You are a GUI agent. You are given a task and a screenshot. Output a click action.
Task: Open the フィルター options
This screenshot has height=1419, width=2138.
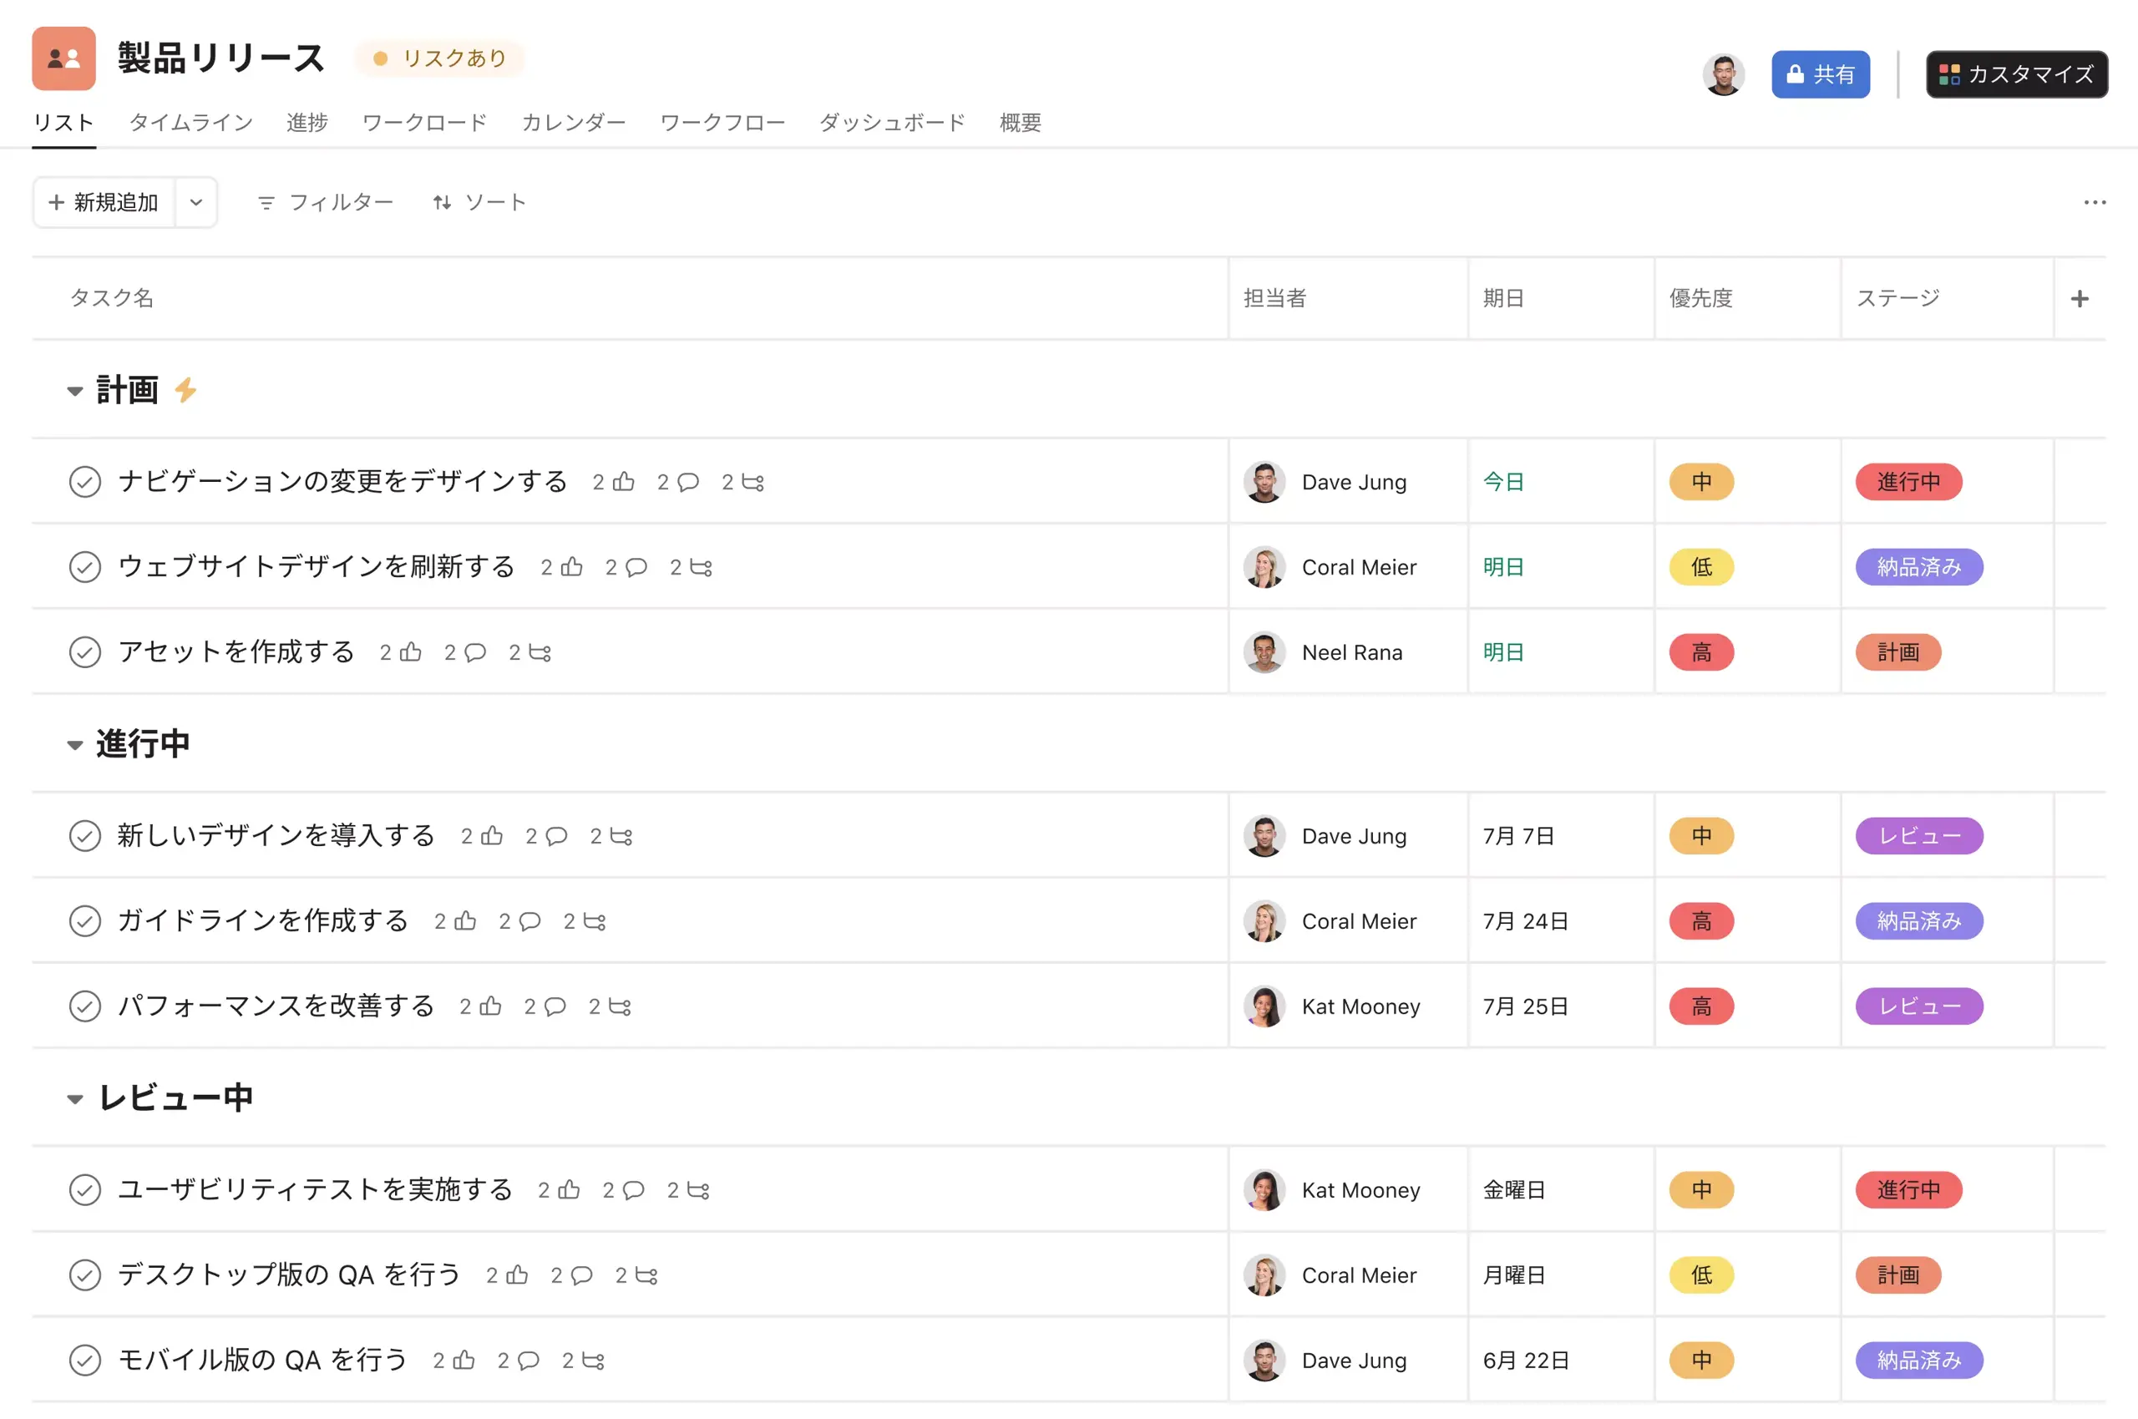point(324,202)
